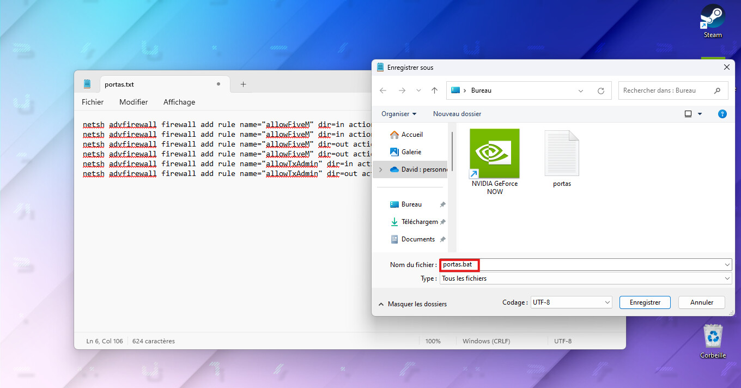Refresh the Bureau folder view

tap(601, 90)
